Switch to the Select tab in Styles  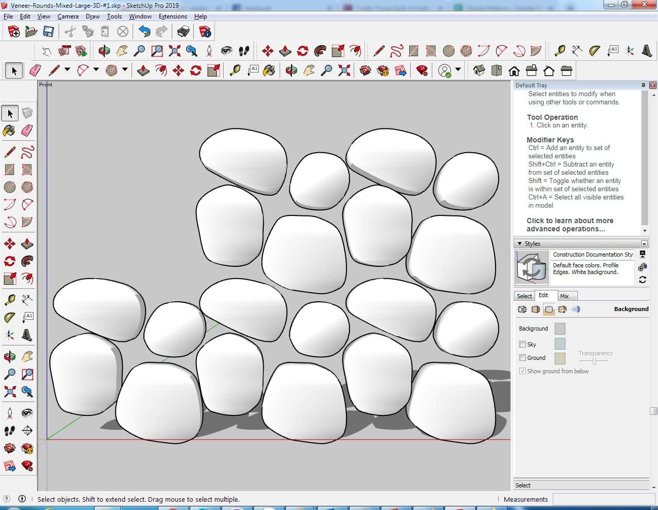tap(524, 296)
